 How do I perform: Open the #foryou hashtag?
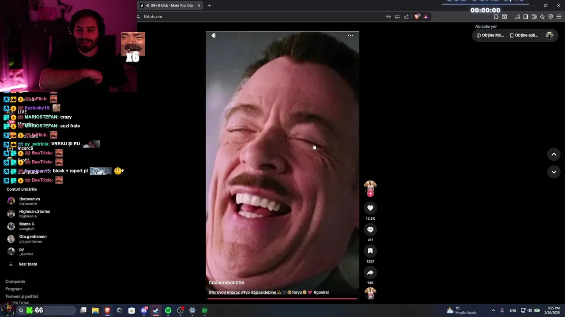(217, 292)
